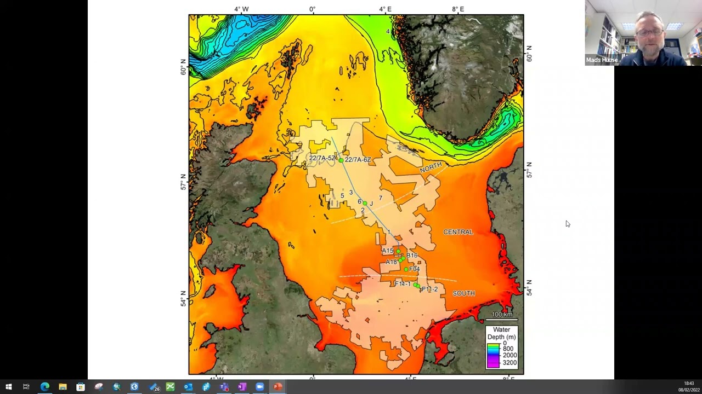Click the Water Depth legend color ramp
702x394 pixels.
492,355
